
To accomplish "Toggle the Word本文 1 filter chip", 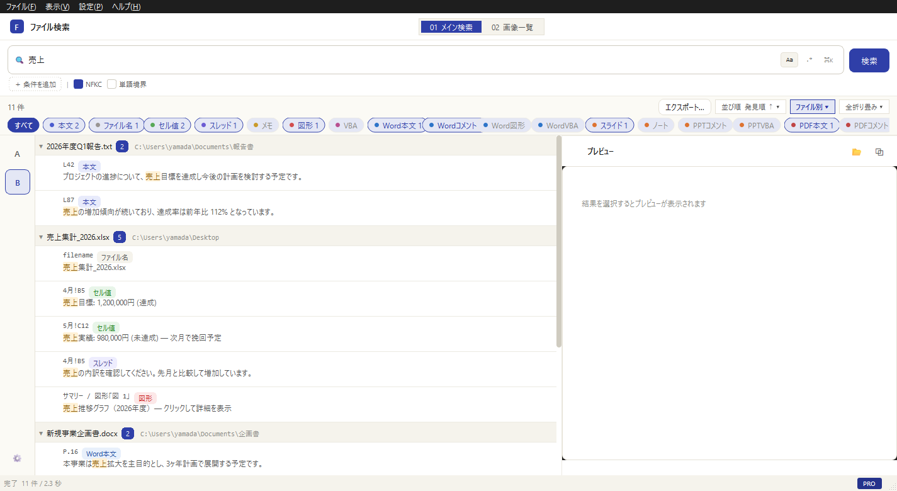I will click(x=397, y=125).
